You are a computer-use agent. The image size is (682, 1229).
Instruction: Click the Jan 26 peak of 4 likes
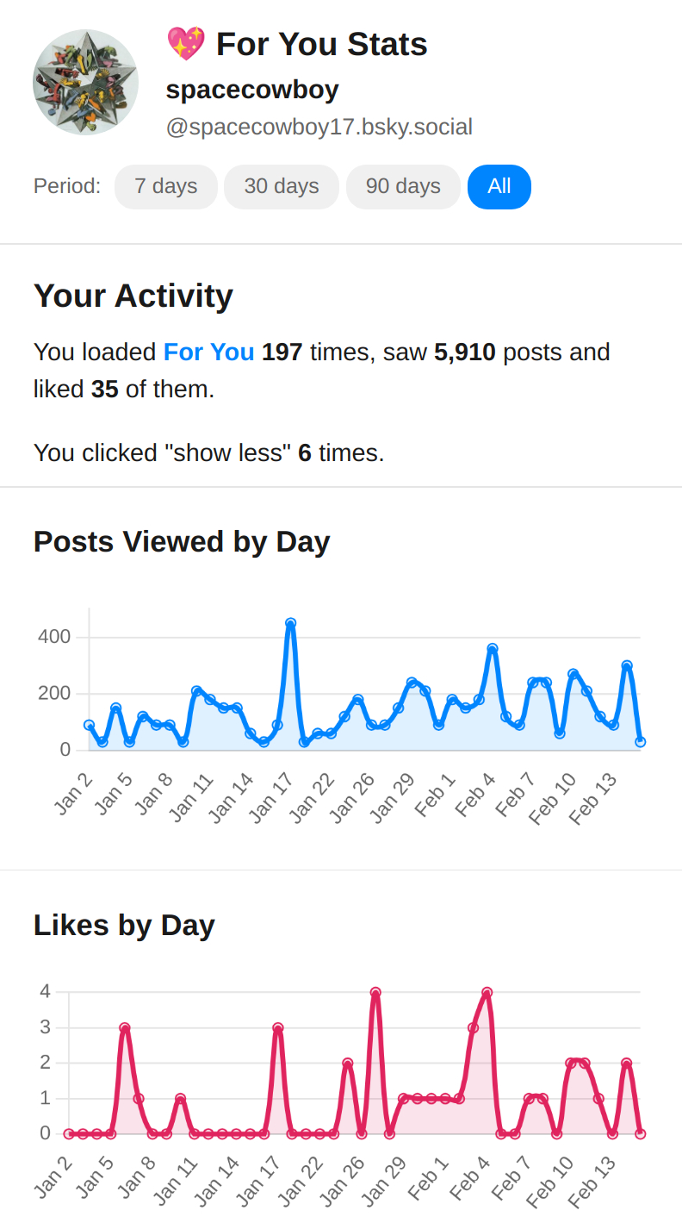tap(375, 992)
